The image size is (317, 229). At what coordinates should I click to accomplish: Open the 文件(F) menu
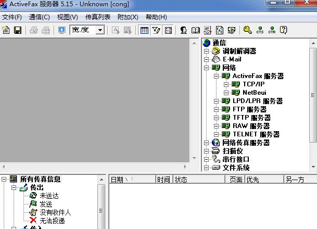[12, 17]
